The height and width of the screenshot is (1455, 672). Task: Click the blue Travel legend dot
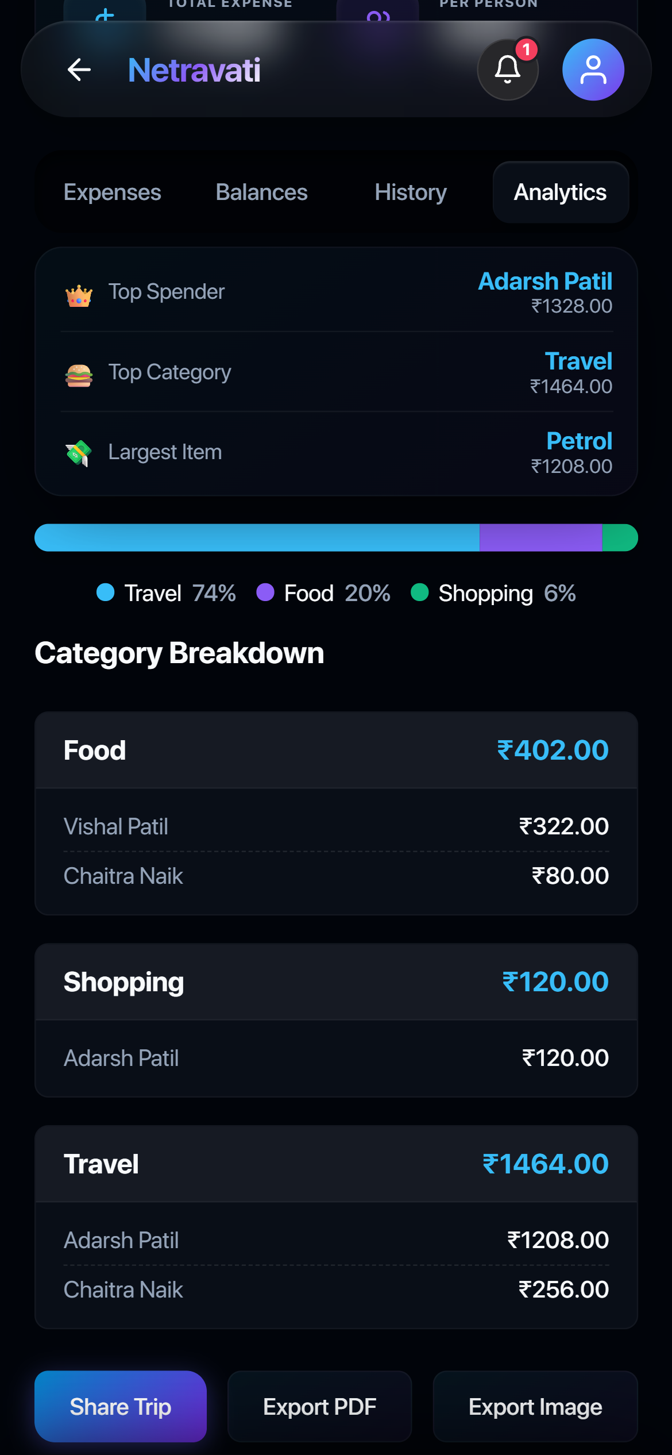coord(106,592)
